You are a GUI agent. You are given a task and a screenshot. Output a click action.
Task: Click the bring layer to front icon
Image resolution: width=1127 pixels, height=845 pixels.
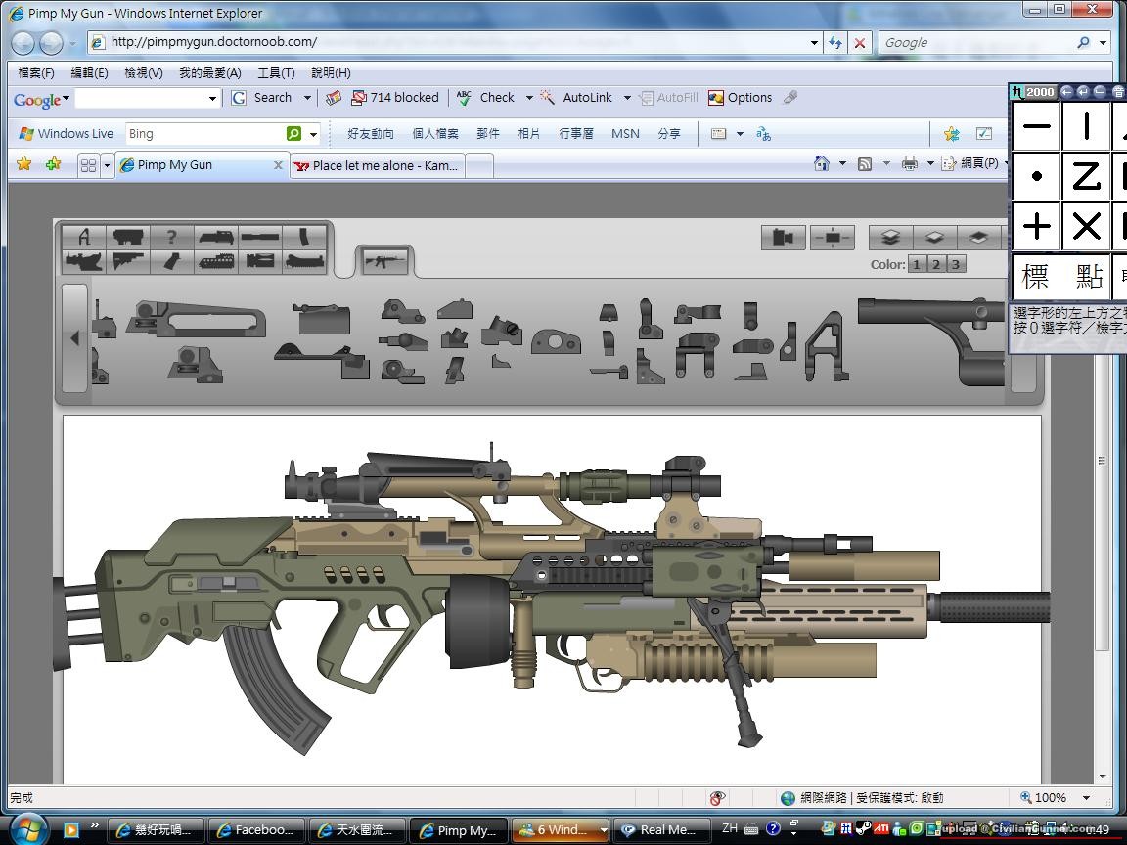[889, 238]
